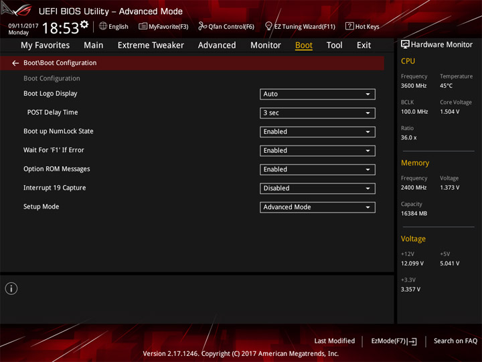Switch to the Tool tab
Screen dimensions: 482x362
coord(334,46)
